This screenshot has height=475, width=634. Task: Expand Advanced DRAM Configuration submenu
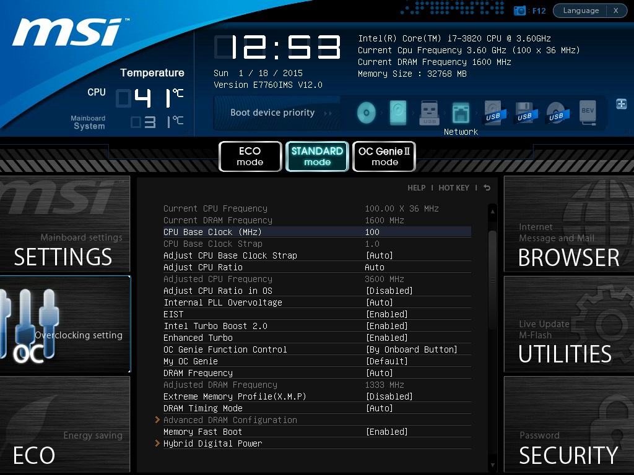tap(313, 420)
